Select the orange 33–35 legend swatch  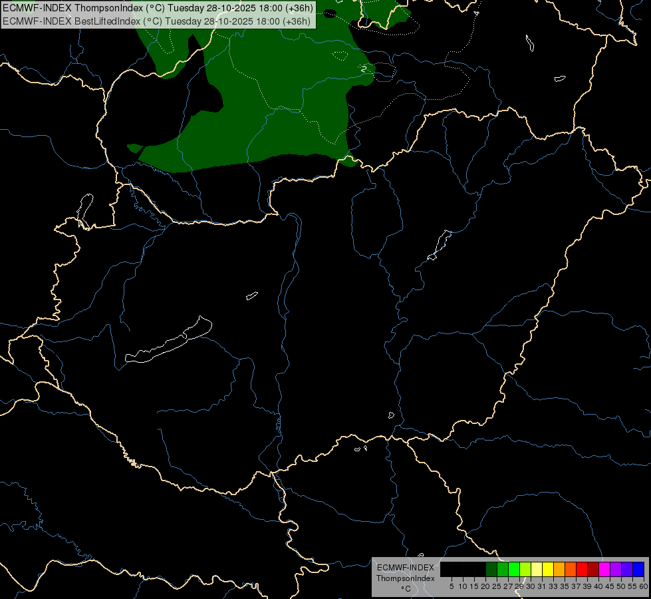pyautogui.click(x=559, y=569)
